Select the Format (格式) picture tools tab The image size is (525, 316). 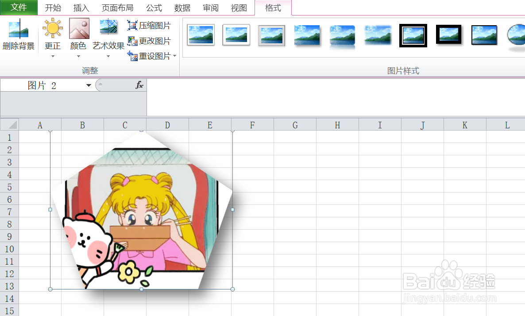tap(273, 8)
